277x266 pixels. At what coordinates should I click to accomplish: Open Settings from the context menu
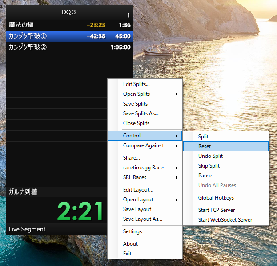tap(132, 231)
